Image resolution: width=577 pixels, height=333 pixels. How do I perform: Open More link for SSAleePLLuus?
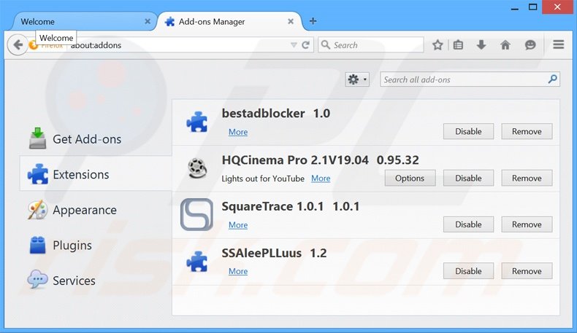(238, 271)
